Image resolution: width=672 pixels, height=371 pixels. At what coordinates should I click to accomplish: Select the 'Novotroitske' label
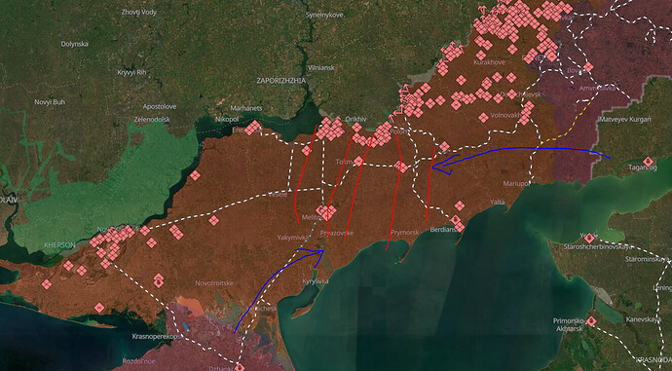[214, 283]
